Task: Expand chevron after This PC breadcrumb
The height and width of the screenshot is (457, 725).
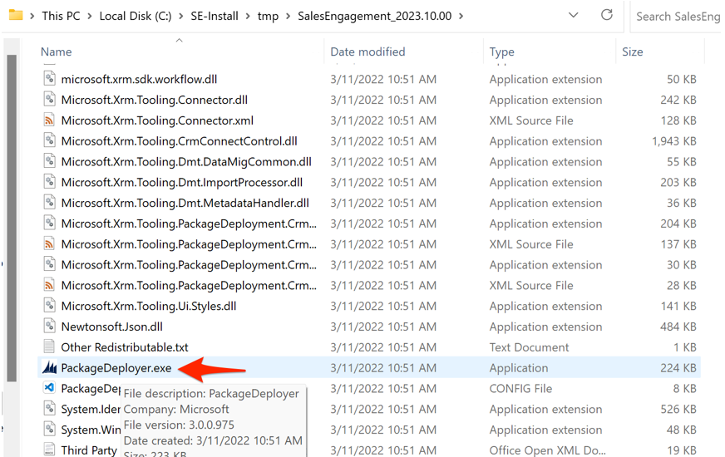Action: click(x=90, y=16)
